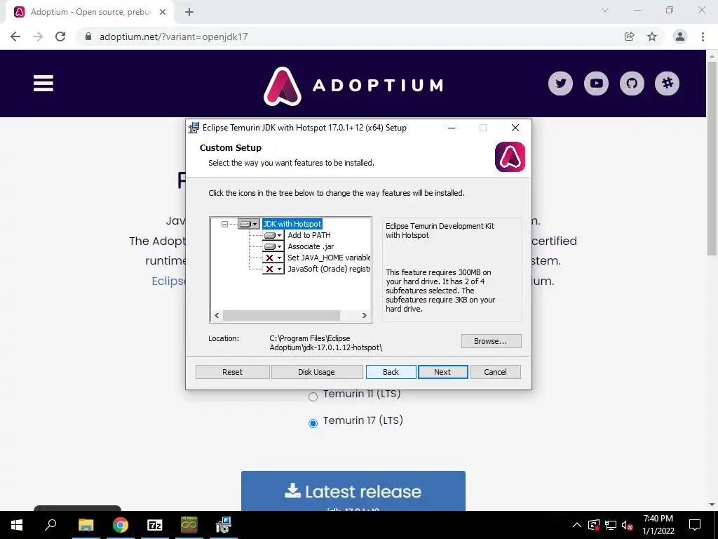Viewport: 718px width, 539px height.
Task: Click the address bar URL
Action: pyautogui.click(x=174, y=36)
